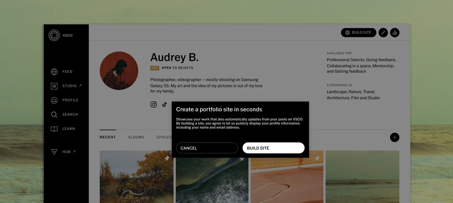Open the TikTok profile icon
The image size is (453, 203).
(165, 105)
